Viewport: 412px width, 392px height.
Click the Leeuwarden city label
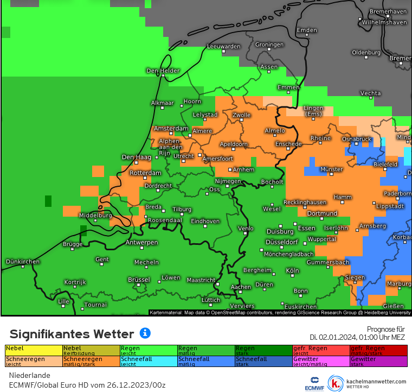[223, 47]
